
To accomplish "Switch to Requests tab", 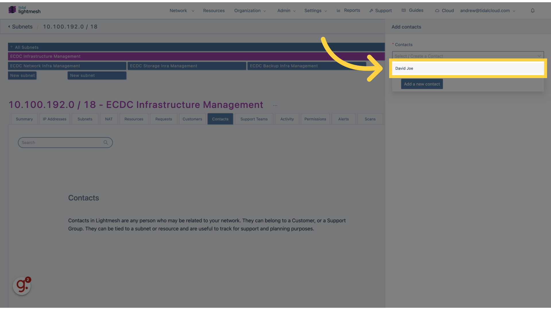I will coord(164,119).
